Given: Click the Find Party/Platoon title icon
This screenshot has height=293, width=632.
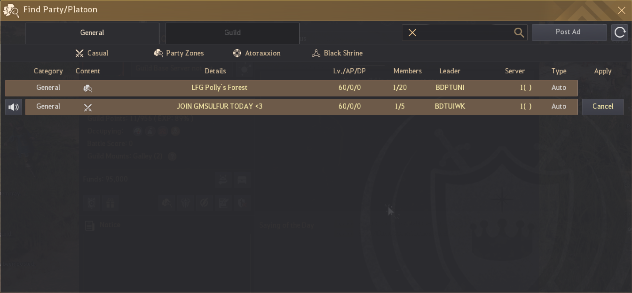Looking at the screenshot, I should pos(11,10).
